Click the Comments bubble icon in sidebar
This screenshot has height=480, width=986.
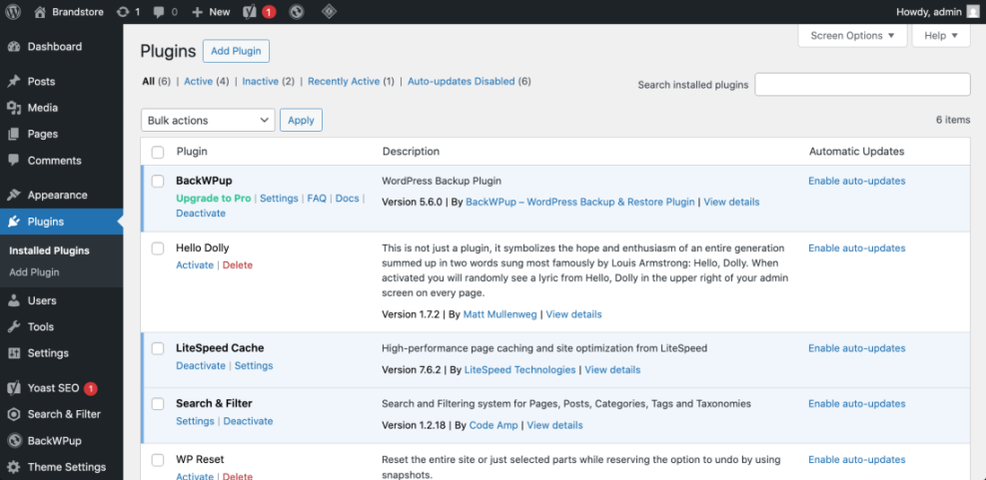click(x=14, y=161)
